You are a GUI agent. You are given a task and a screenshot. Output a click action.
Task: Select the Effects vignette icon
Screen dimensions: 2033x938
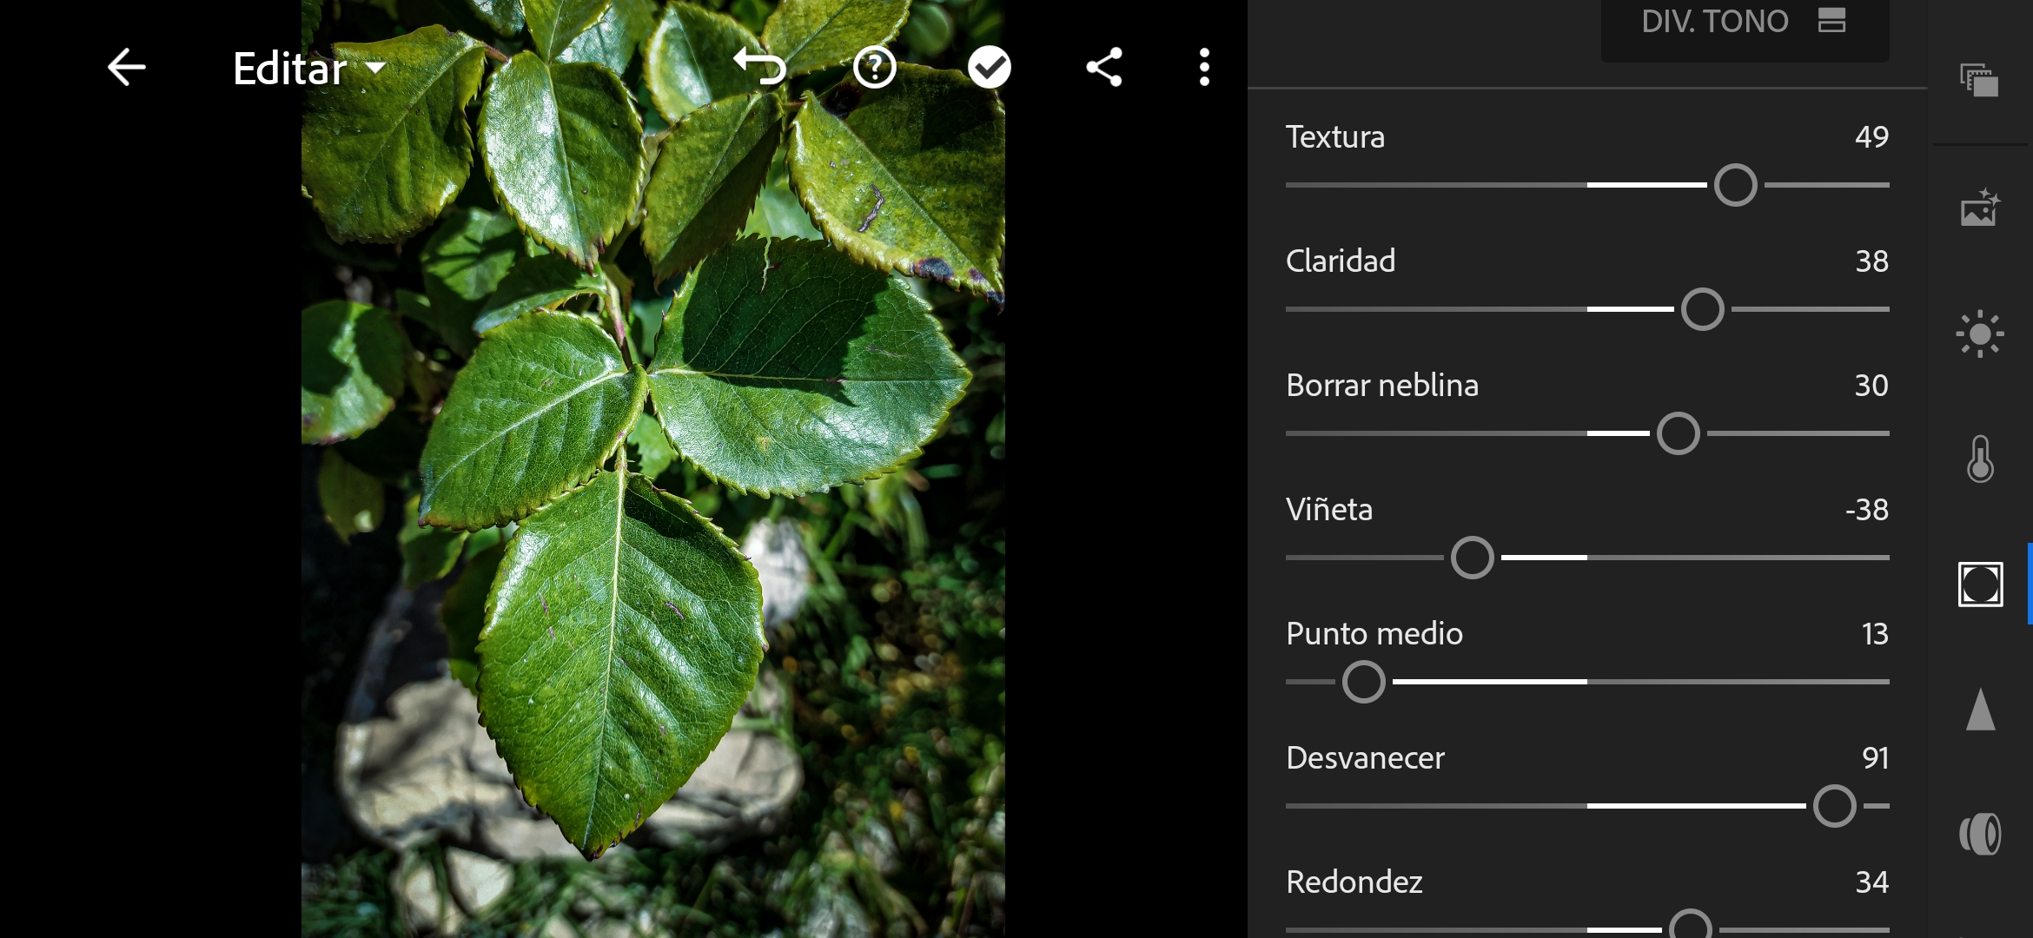point(1980,584)
